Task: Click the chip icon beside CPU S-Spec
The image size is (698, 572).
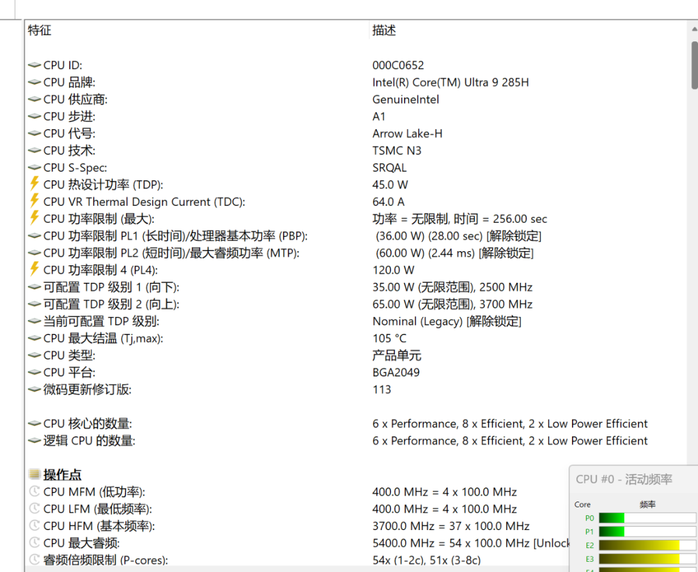Action: [34, 168]
